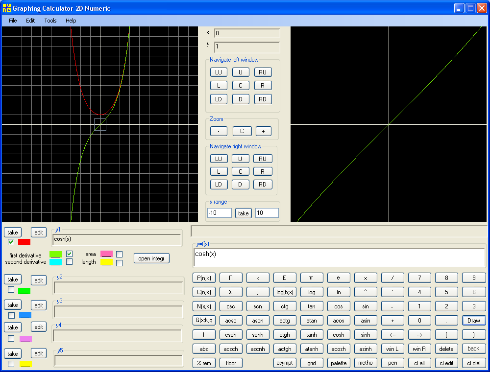Click the x range minimum field
Image resolution: width=490 pixels, height=372 pixels.
click(x=220, y=213)
